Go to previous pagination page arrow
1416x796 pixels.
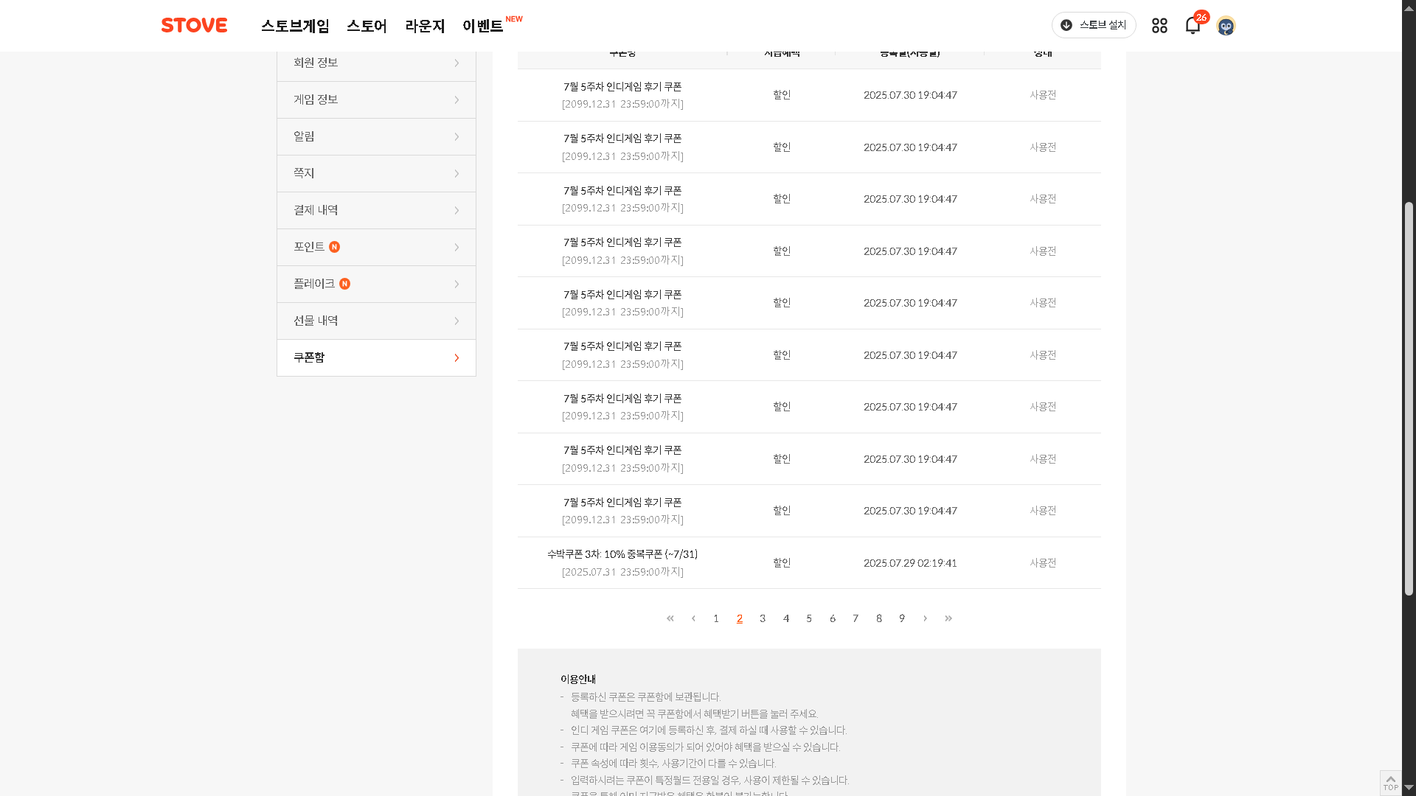coord(693,618)
